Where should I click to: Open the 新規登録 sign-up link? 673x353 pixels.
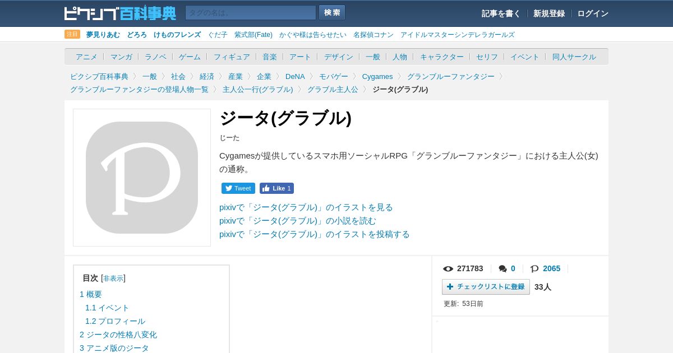point(549,13)
